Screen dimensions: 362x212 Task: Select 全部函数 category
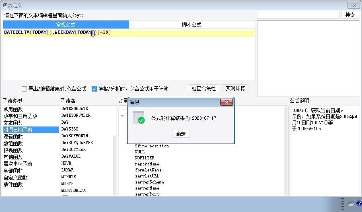[31, 171]
